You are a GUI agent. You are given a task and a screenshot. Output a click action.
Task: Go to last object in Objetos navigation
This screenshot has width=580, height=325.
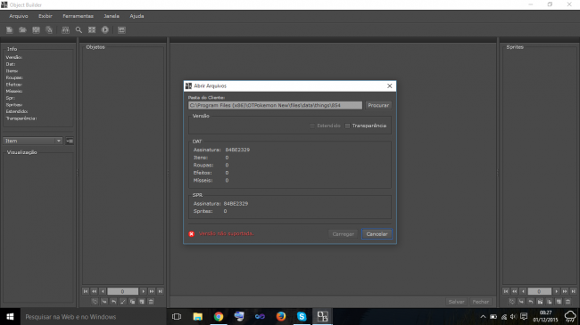click(160, 291)
